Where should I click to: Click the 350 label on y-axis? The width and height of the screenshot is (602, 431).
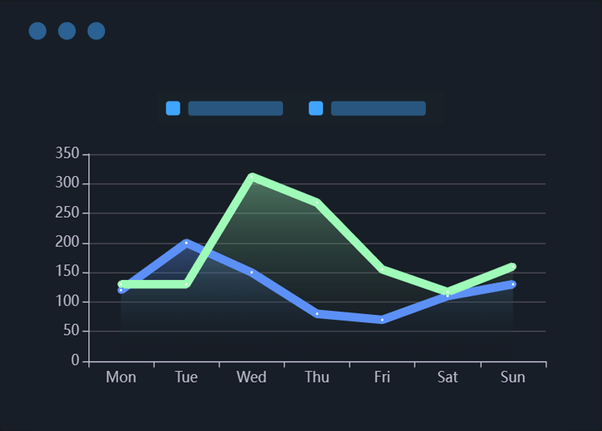69,154
